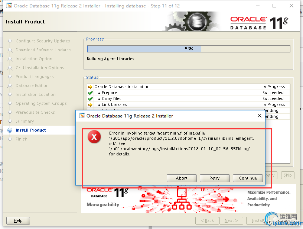Screen dimensions: 303x229
Task: Open Help for the installer
Action: tap(18, 220)
